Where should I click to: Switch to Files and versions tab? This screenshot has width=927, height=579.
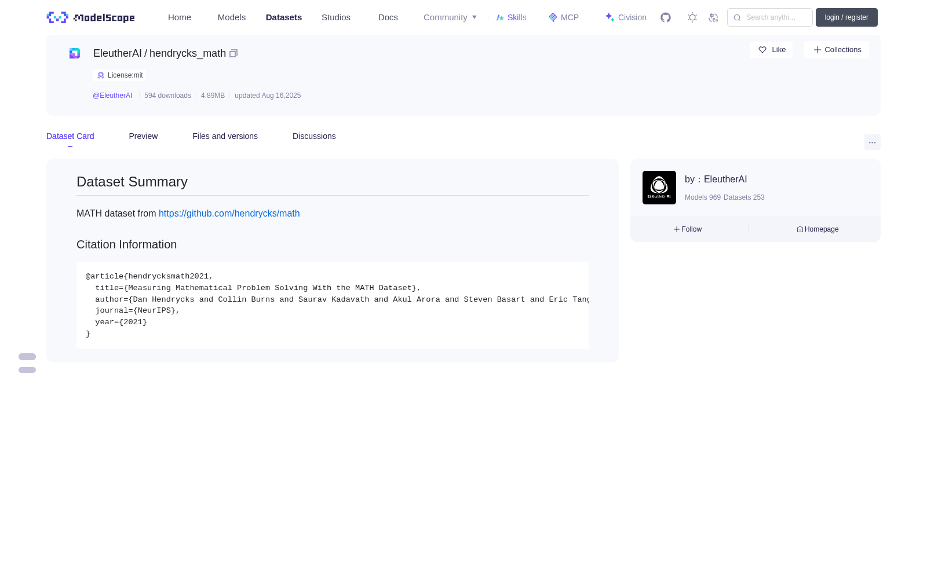coord(225,136)
